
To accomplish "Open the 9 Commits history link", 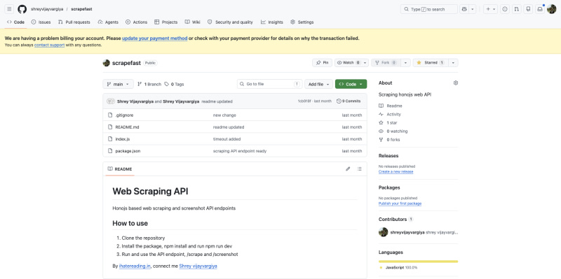I will (x=349, y=101).
